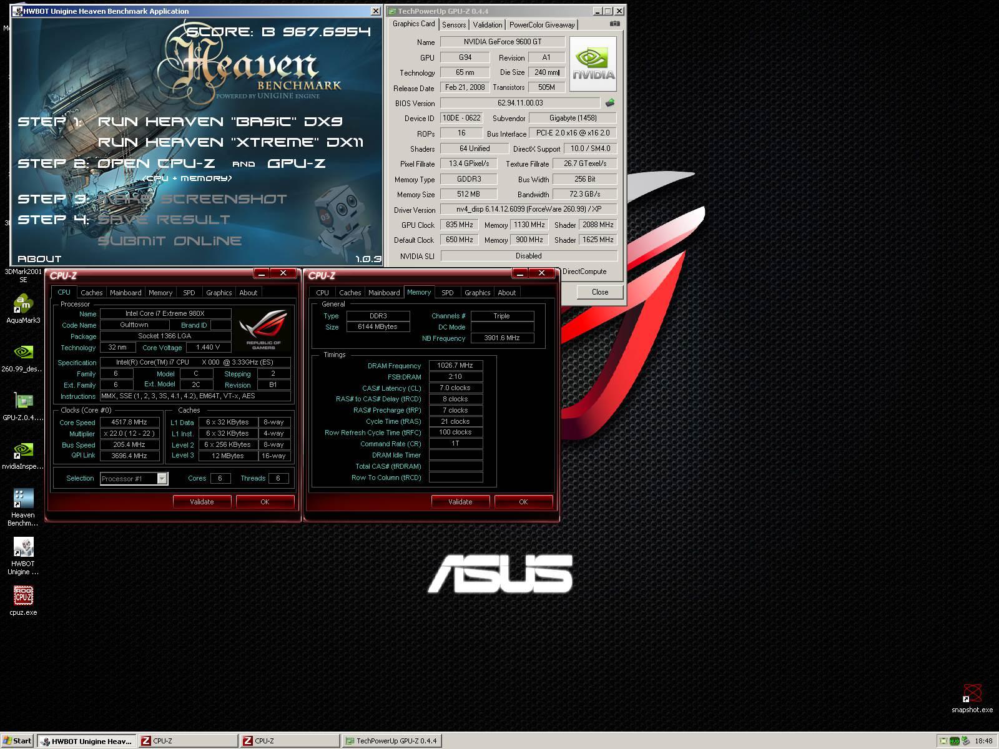Switch to Validation tab in GPU-Z

point(487,25)
